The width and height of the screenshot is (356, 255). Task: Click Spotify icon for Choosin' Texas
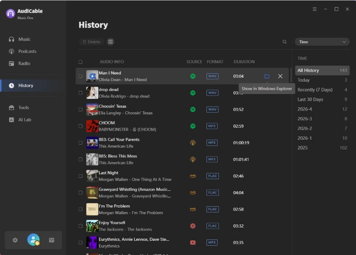click(193, 110)
